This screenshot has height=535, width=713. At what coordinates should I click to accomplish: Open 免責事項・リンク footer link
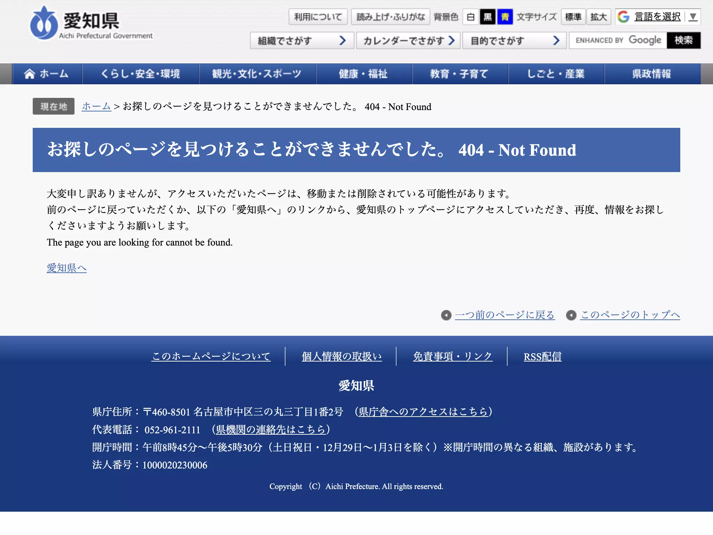(453, 356)
